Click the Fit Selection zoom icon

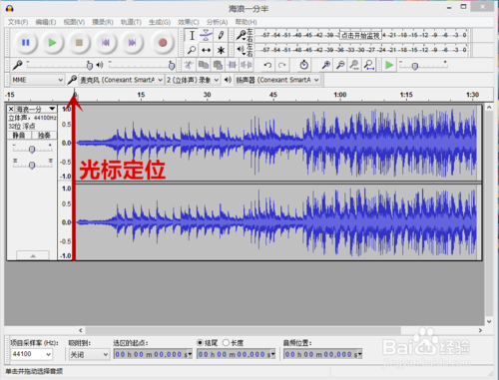pos(354,65)
